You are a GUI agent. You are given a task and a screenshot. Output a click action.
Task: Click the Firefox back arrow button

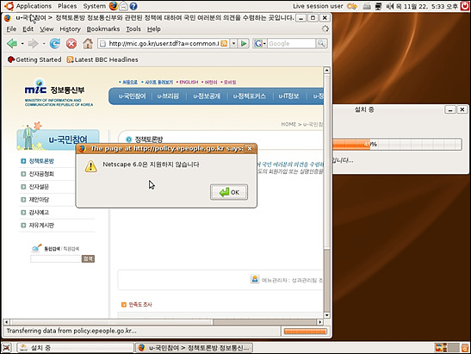click(12, 44)
